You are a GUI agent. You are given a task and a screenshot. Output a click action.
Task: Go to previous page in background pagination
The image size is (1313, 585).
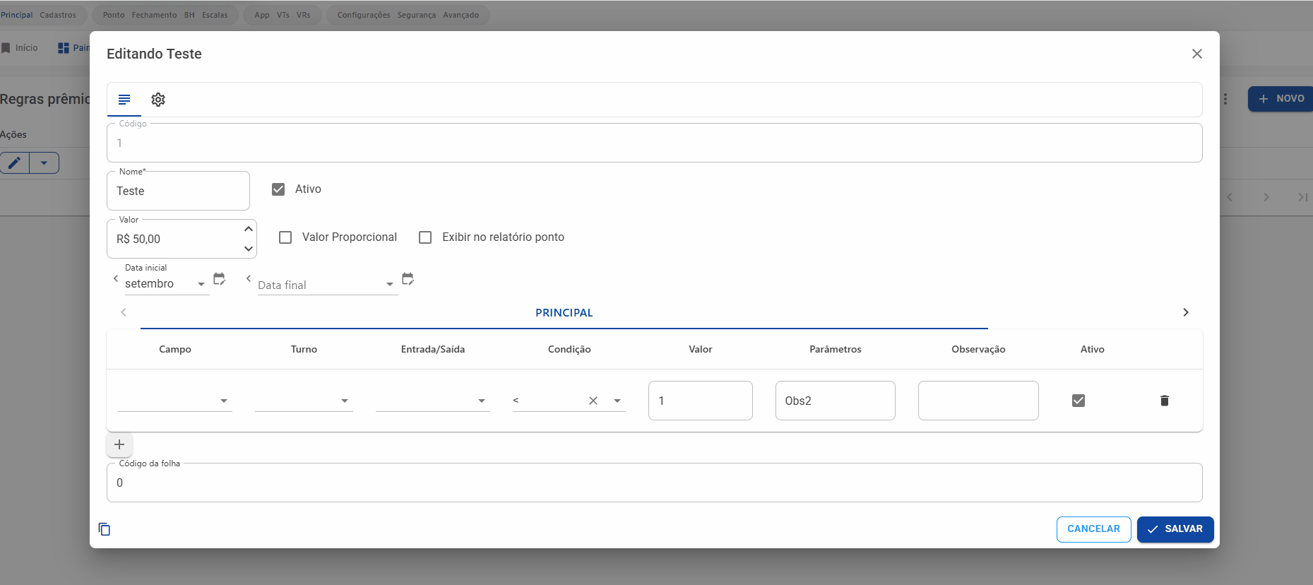[x=1230, y=197]
